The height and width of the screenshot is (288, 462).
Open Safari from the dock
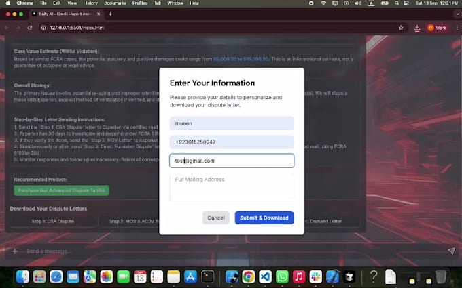(x=56, y=276)
